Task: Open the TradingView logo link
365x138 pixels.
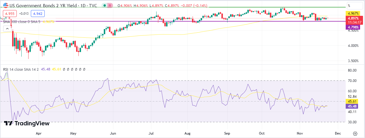Action: tap(27, 123)
